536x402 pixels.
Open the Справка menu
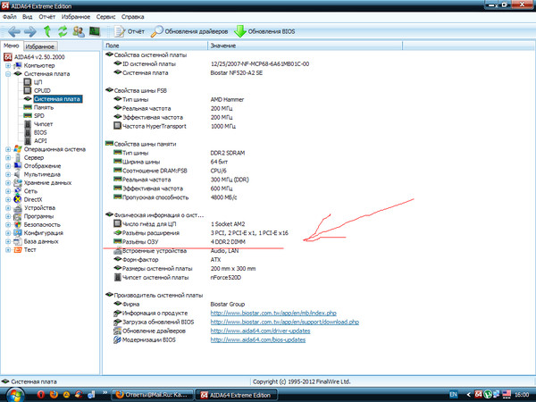[x=132, y=17]
